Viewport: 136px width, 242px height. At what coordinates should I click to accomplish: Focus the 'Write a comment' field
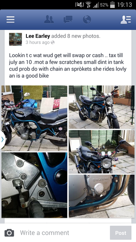63,233
